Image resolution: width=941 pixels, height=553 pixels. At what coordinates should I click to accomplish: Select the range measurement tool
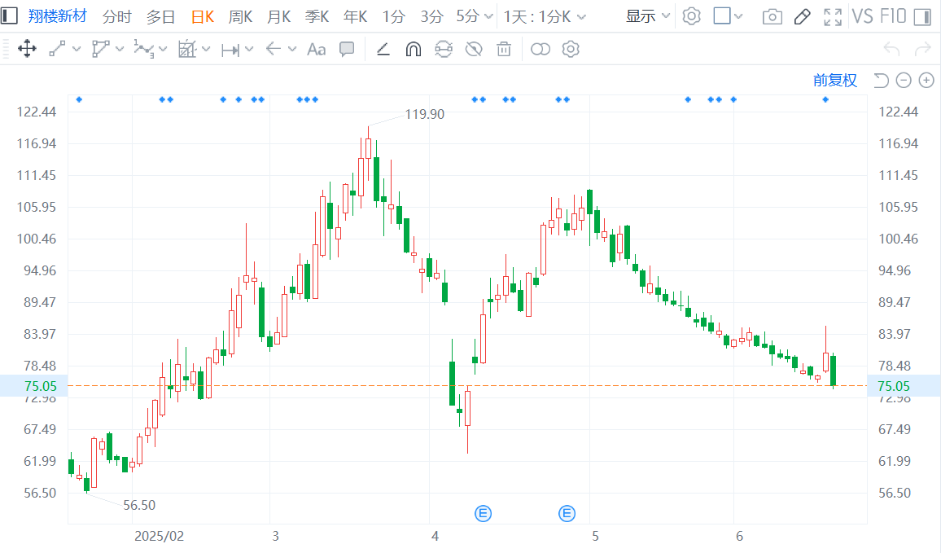pyautogui.click(x=230, y=49)
